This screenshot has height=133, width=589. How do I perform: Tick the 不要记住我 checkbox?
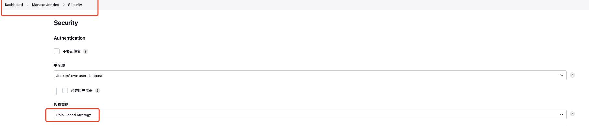[57, 51]
